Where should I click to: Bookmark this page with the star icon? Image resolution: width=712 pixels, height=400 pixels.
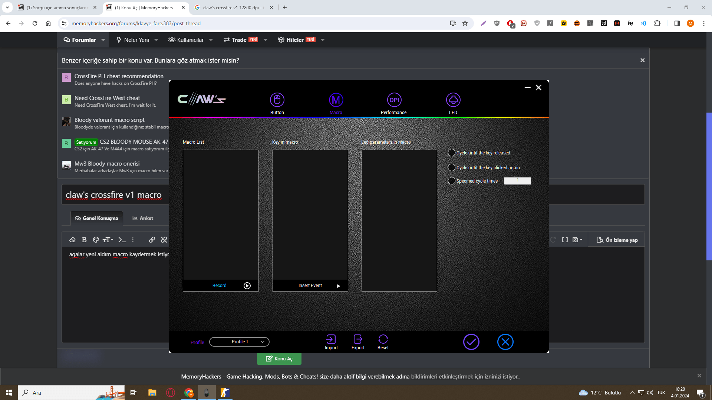(x=465, y=23)
